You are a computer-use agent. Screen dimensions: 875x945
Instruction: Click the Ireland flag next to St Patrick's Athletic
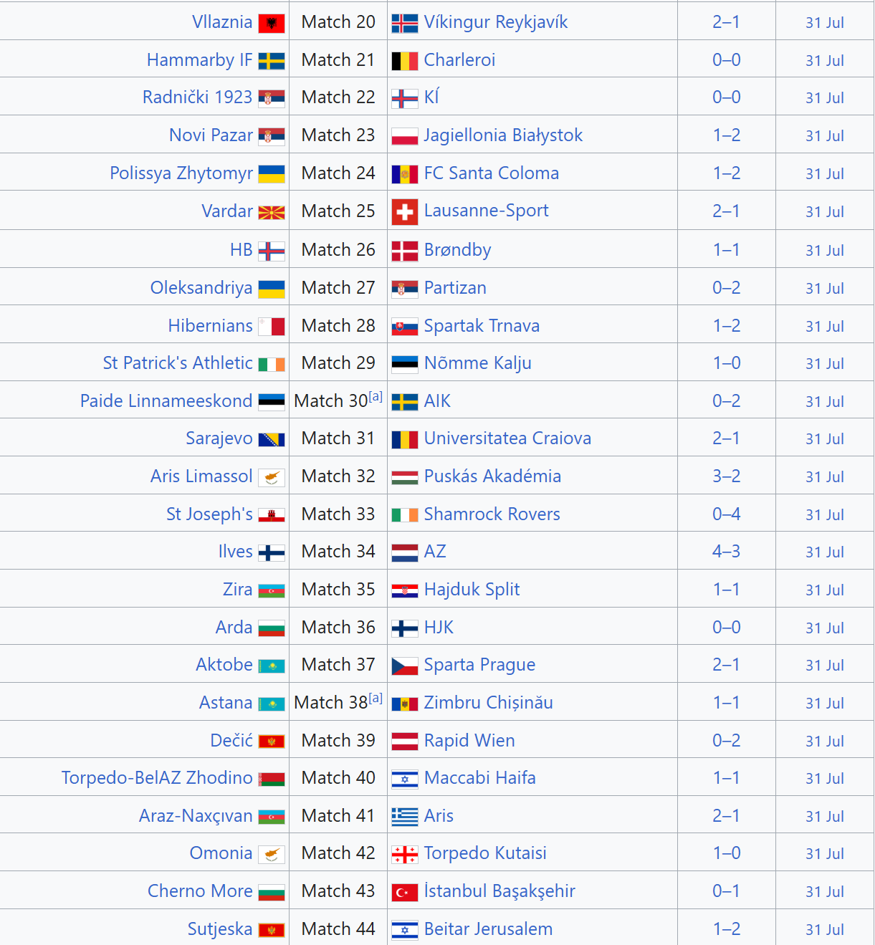click(x=272, y=365)
